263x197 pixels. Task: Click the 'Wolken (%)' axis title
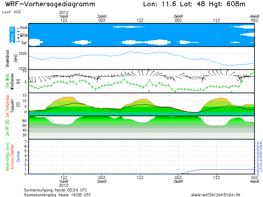[x=12, y=35]
